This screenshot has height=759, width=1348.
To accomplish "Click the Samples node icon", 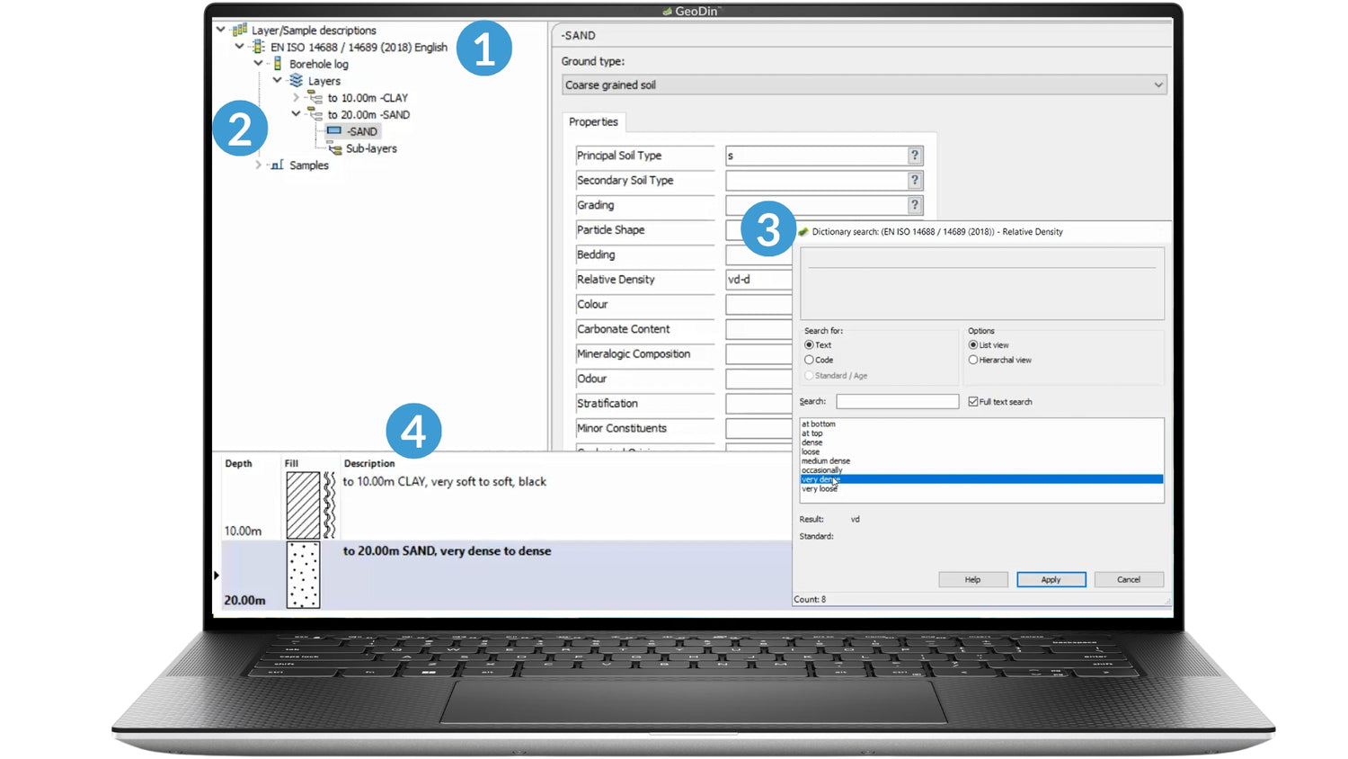I will click(278, 165).
